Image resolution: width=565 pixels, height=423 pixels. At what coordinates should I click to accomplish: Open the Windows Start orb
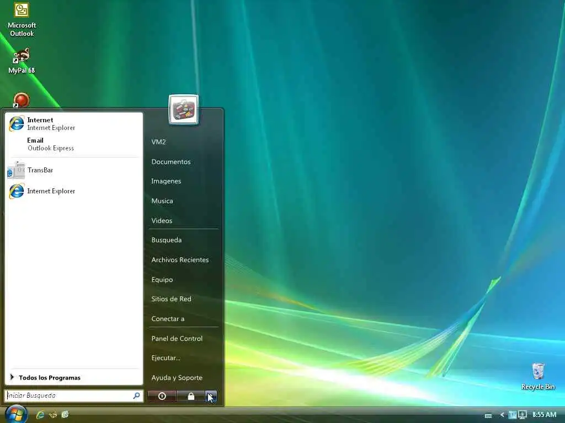[x=16, y=414]
